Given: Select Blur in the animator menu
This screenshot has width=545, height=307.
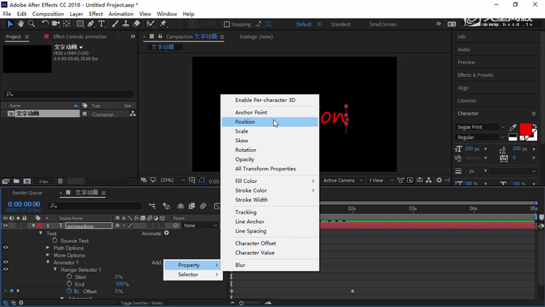Looking at the screenshot, I should (240, 265).
